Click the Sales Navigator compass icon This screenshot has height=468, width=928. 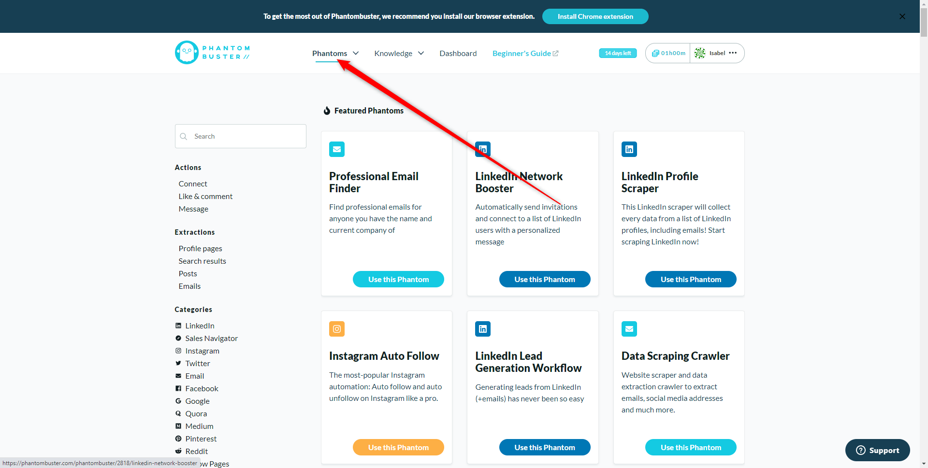tap(178, 338)
